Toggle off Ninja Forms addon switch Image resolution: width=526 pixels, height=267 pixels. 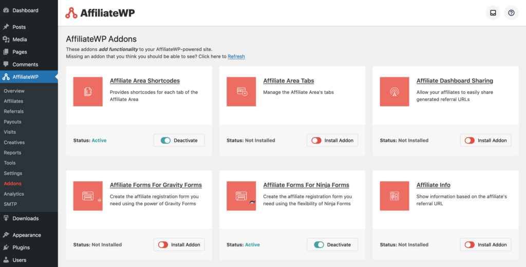318,245
